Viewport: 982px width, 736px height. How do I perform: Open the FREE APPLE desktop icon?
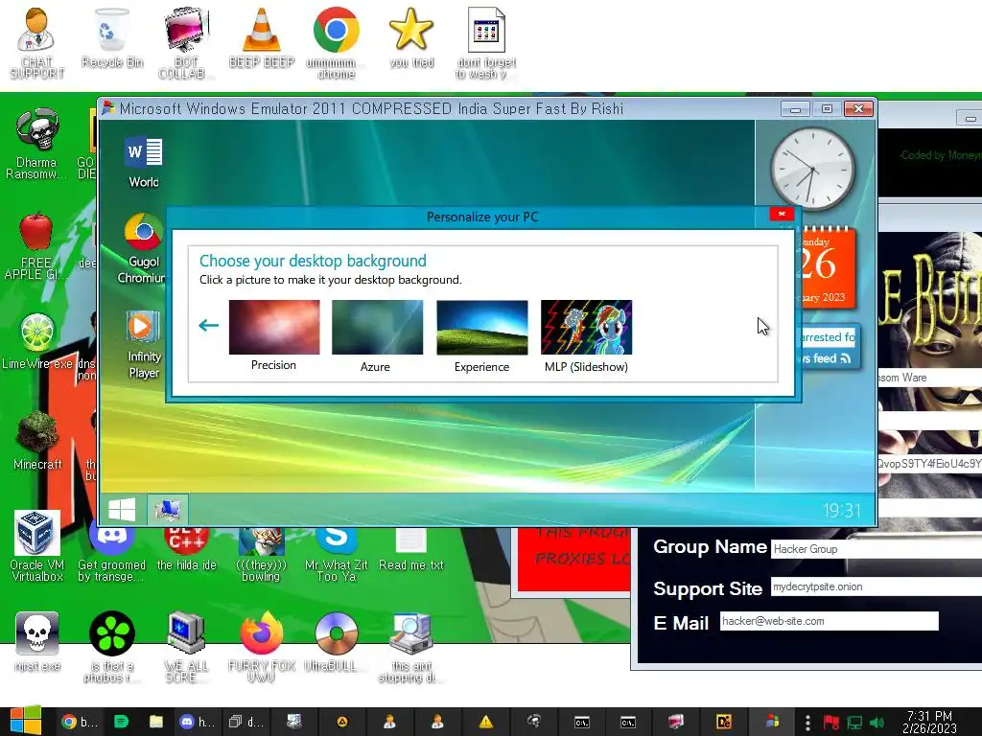36,245
